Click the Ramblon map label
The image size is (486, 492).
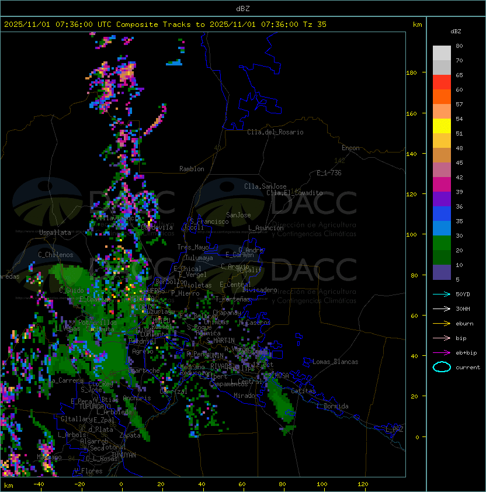pyautogui.click(x=192, y=169)
